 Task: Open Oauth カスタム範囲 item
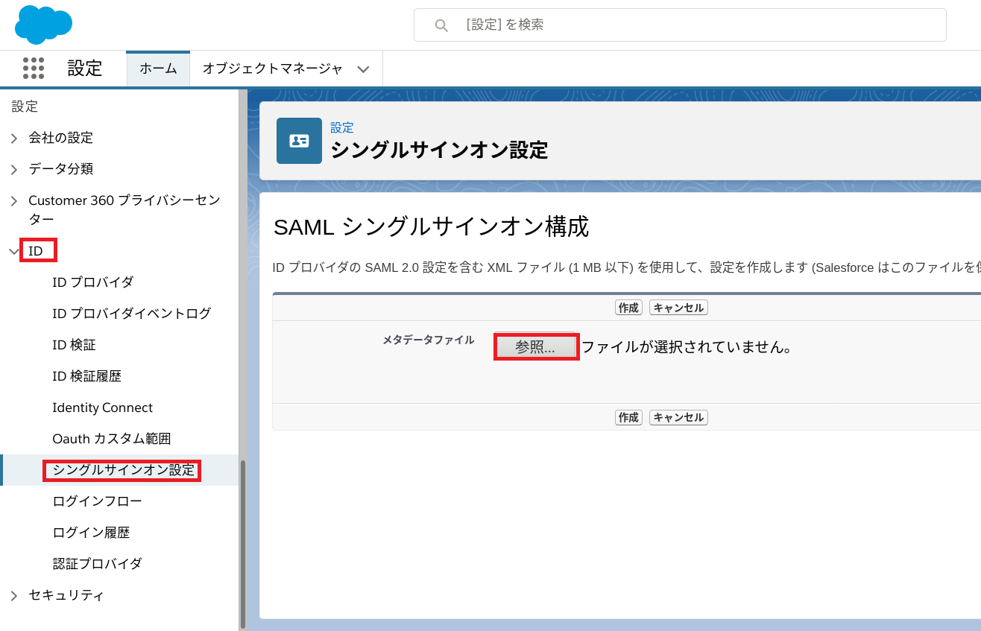point(112,439)
